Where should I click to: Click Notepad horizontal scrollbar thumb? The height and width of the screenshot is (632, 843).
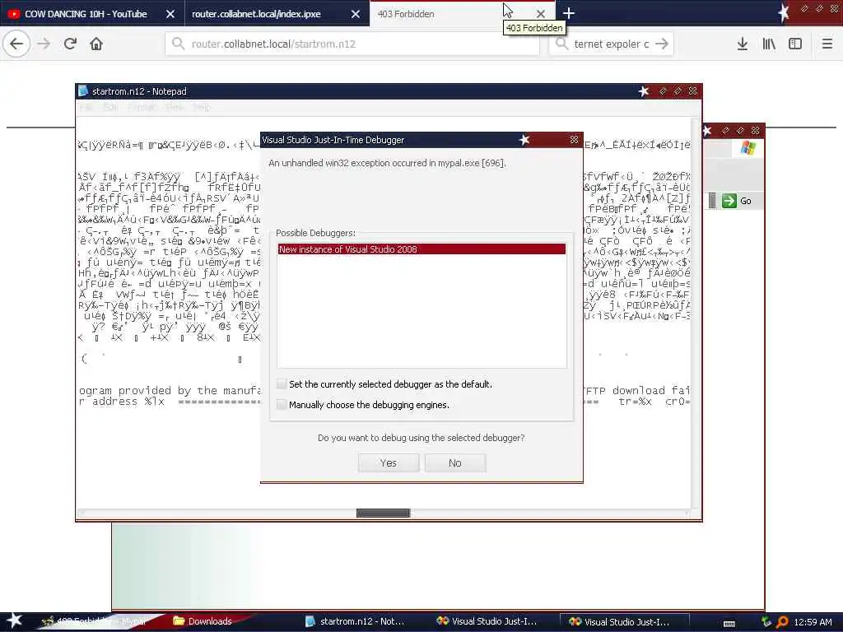point(383,513)
